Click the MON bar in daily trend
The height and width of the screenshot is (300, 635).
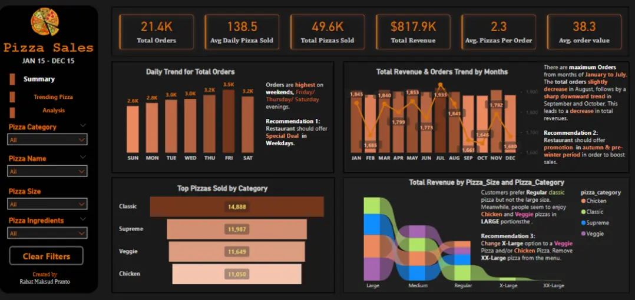tap(152, 128)
